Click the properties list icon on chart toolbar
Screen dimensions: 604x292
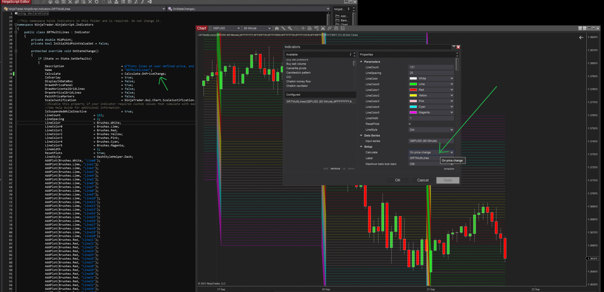click(343, 28)
